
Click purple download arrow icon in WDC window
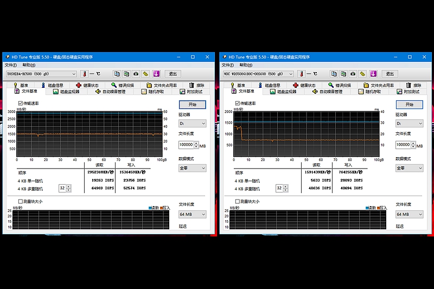point(373,74)
